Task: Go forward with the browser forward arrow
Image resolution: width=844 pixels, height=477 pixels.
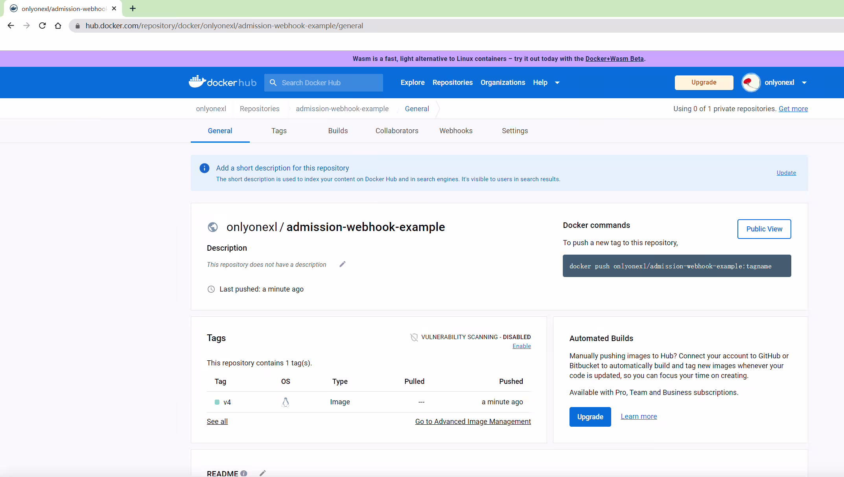Action: pos(26,26)
